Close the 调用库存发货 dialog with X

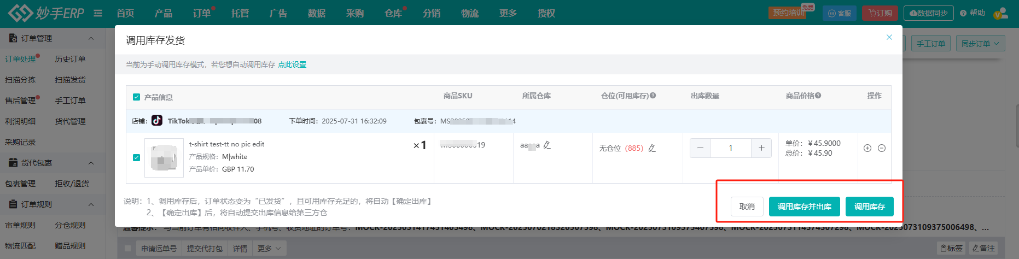point(889,37)
